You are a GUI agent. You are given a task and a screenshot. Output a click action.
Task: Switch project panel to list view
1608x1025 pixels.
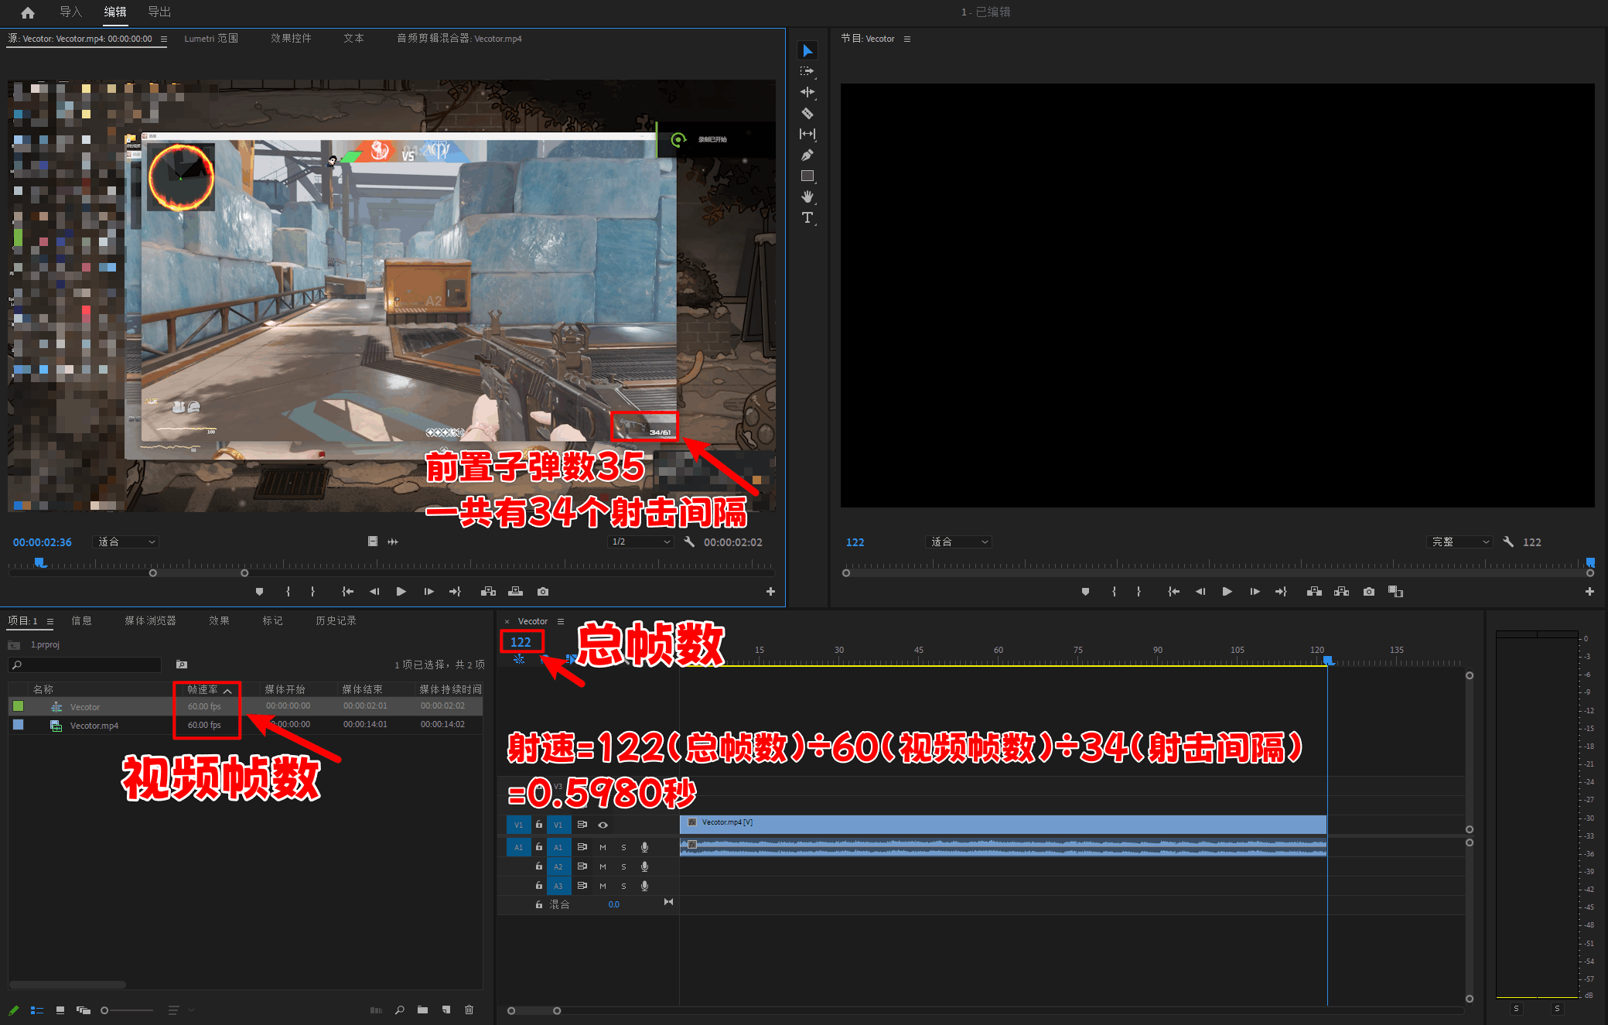pos(37,1010)
